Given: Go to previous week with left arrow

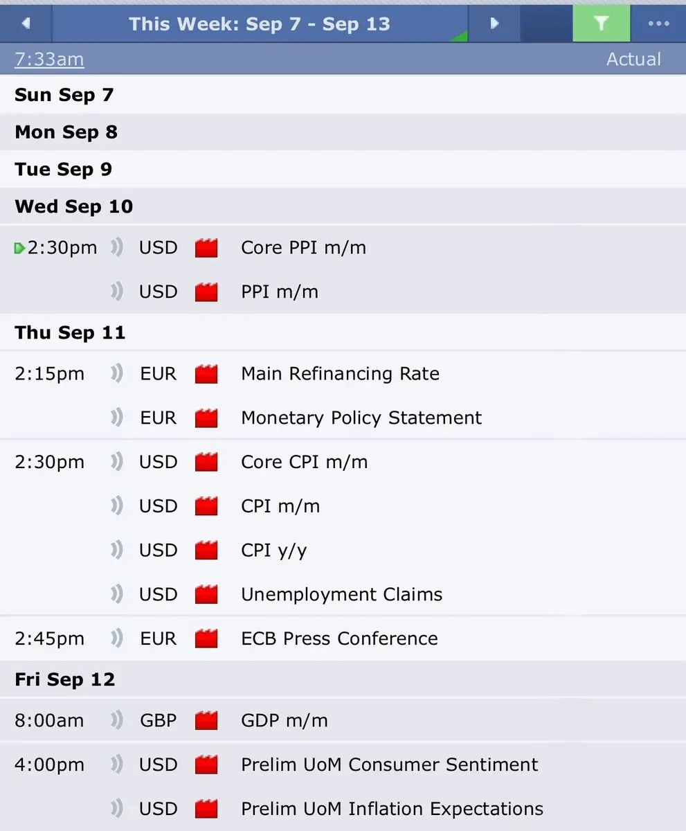Looking at the screenshot, I should point(26,24).
